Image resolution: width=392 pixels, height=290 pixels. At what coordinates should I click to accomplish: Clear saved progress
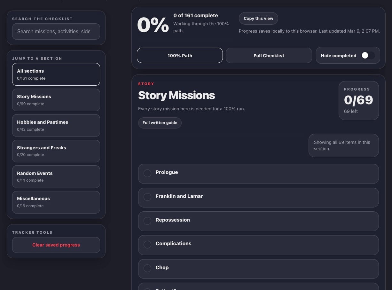click(x=56, y=245)
